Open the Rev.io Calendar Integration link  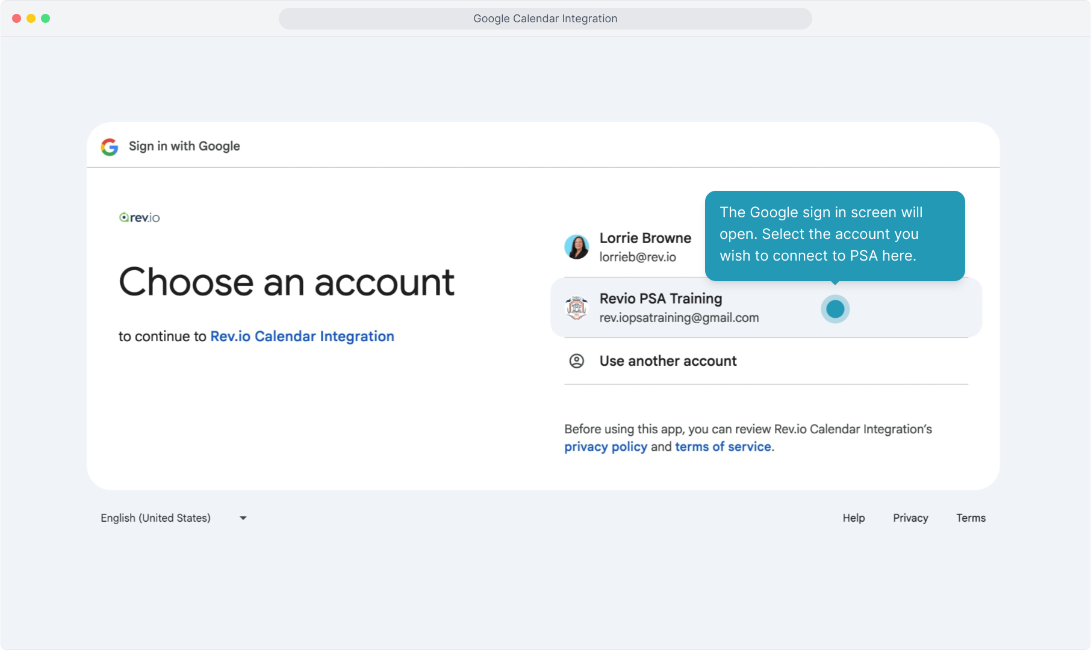pyautogui.click(x=302, y=336)
